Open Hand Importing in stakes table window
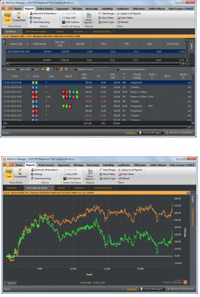The height and width of the screenshot is (297, 200). (x=39, y=22)
